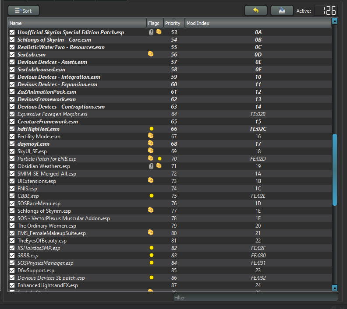The image size is (347, 309).
Task: Click the Priority column header
Action: [x=174, y=23]
